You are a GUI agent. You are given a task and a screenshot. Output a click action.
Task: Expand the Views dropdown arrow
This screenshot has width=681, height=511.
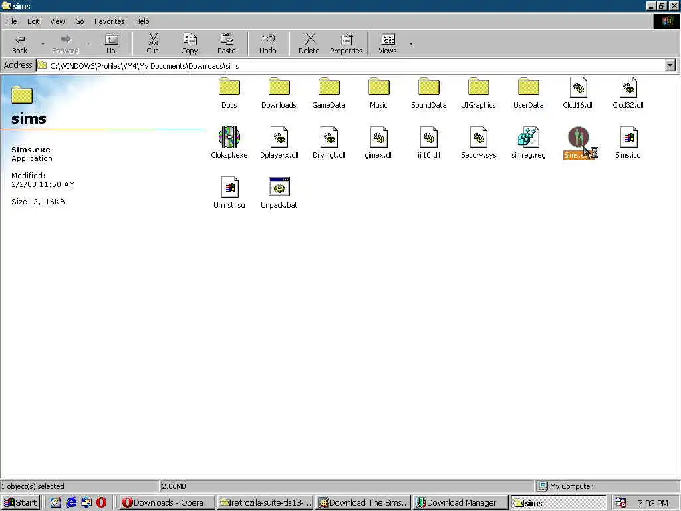point(411,43)
